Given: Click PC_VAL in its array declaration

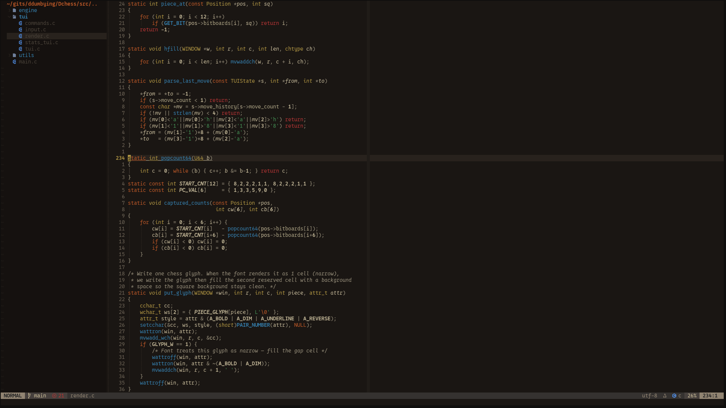Looking at the screenshot, I should [x=188, y=190].
